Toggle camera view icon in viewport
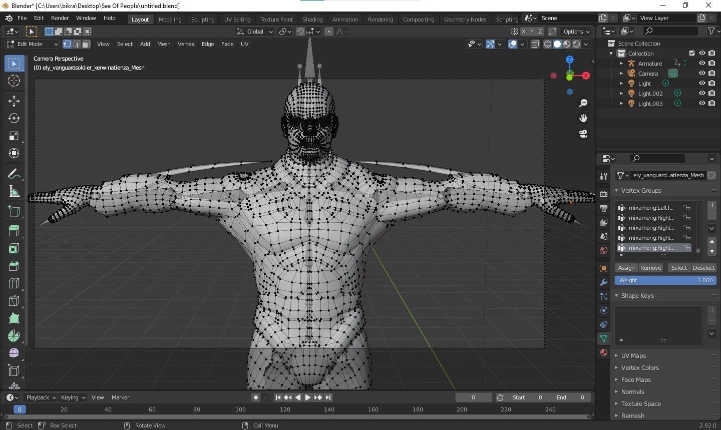The width and height of the screenshot is (721, 430). [583, 134]
